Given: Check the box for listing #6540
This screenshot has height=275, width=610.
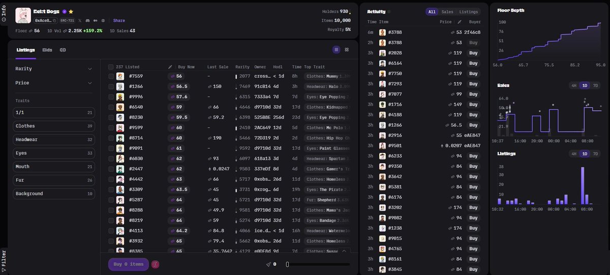Looking at the screenshot, I should pos(111,107).
